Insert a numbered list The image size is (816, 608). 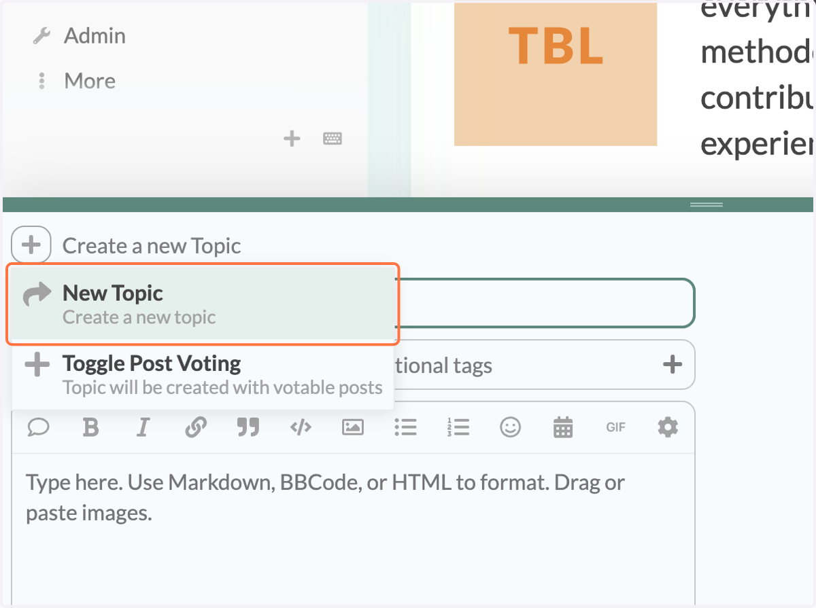(459, 427)
